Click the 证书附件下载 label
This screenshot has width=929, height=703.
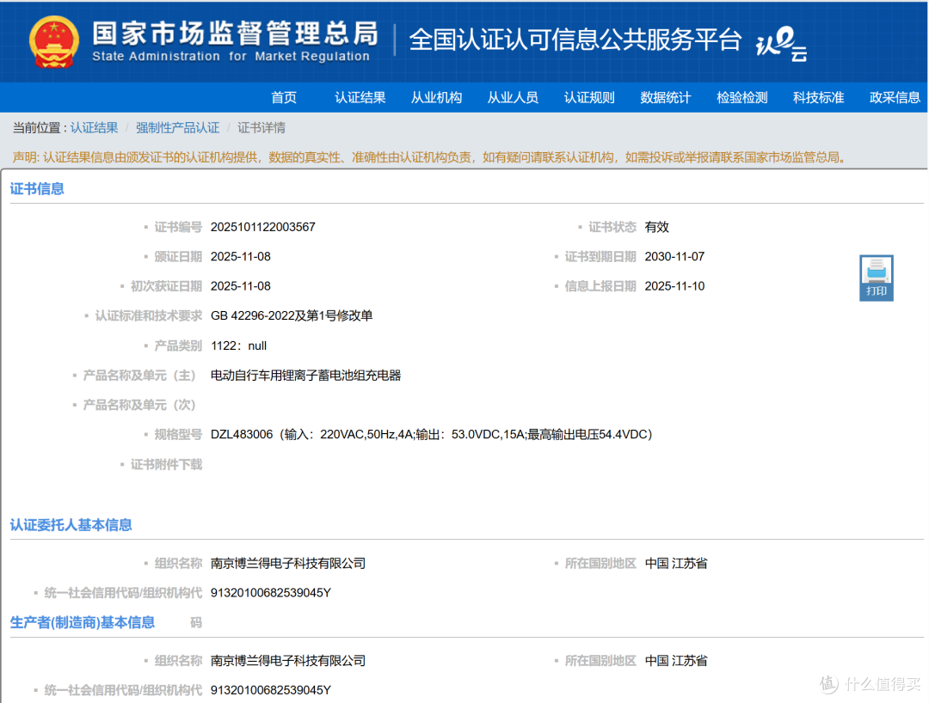click(x=167, y=465)
